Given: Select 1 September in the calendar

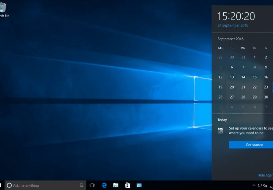Looking at the screenshot, I should (254, 57).
